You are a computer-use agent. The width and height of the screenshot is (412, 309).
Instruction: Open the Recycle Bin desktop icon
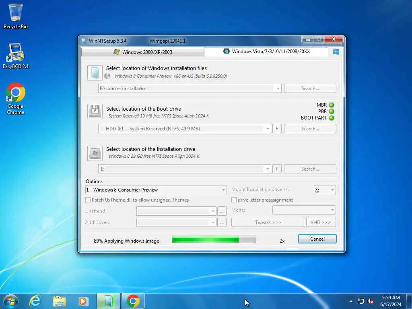[x=16, y=16]
